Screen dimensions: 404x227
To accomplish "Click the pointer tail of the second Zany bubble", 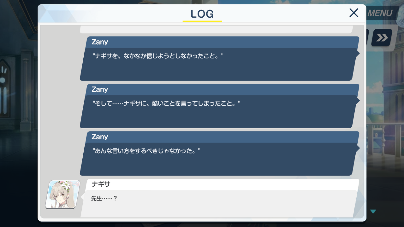I will [358, 101].
